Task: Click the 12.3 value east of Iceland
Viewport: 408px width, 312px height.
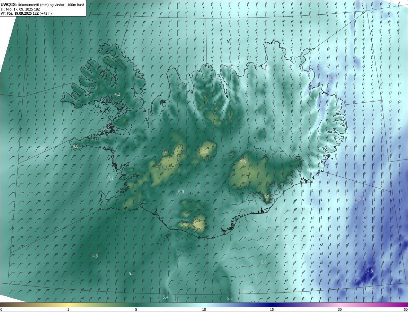Action: point(361,200)
